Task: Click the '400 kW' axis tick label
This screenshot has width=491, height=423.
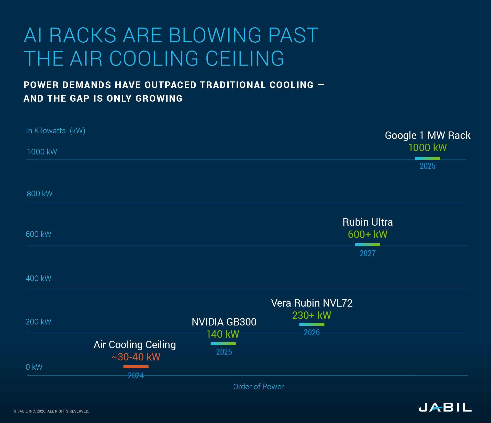Action: pyautogui.click(x=38, y=279)
